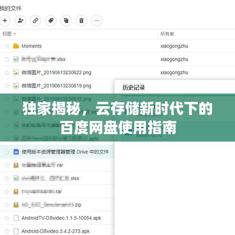Toggle the star for Moments folder
Screen dimensions: 235x235
coord(7,46)
